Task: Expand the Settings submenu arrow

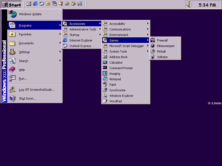Action: coord(60,52)
